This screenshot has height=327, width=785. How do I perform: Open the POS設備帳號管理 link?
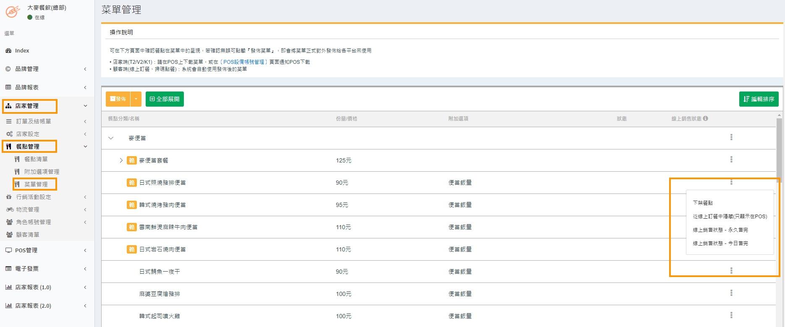243,62
